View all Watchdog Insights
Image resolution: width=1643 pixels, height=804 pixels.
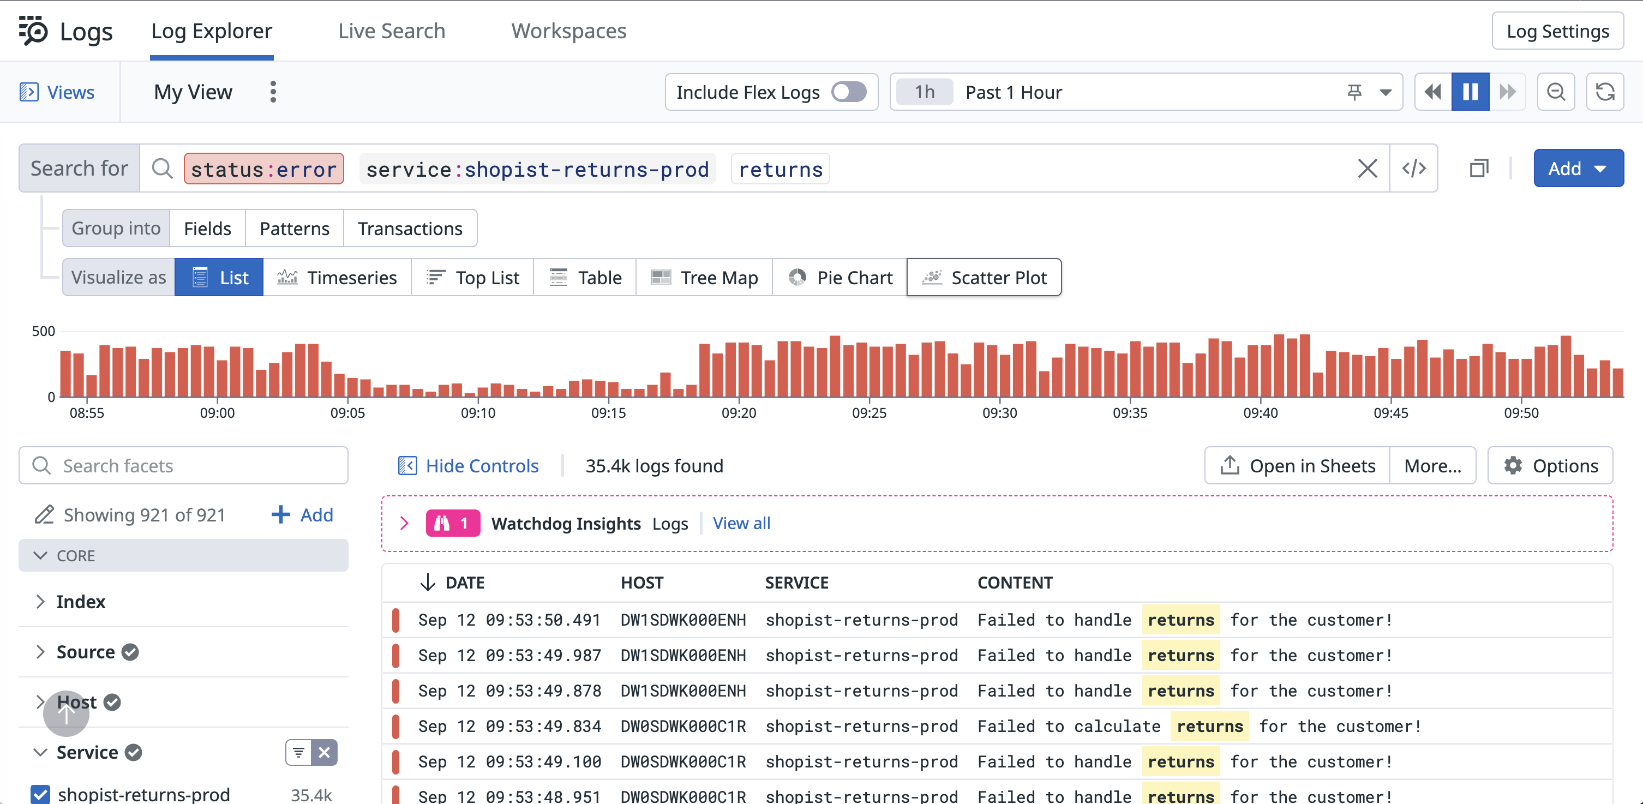[x=741, y=524]
